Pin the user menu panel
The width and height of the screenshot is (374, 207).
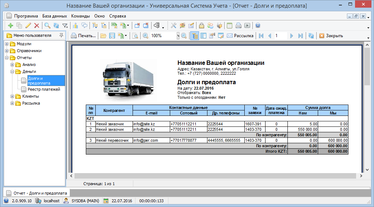click(x=61, y=35)
